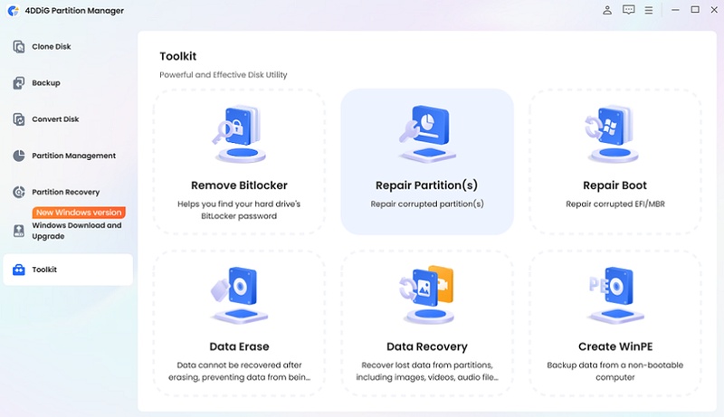724x417 pixels.
Task: Click "Repair corrupted partition(s)" description
Action: coord(427,204)
